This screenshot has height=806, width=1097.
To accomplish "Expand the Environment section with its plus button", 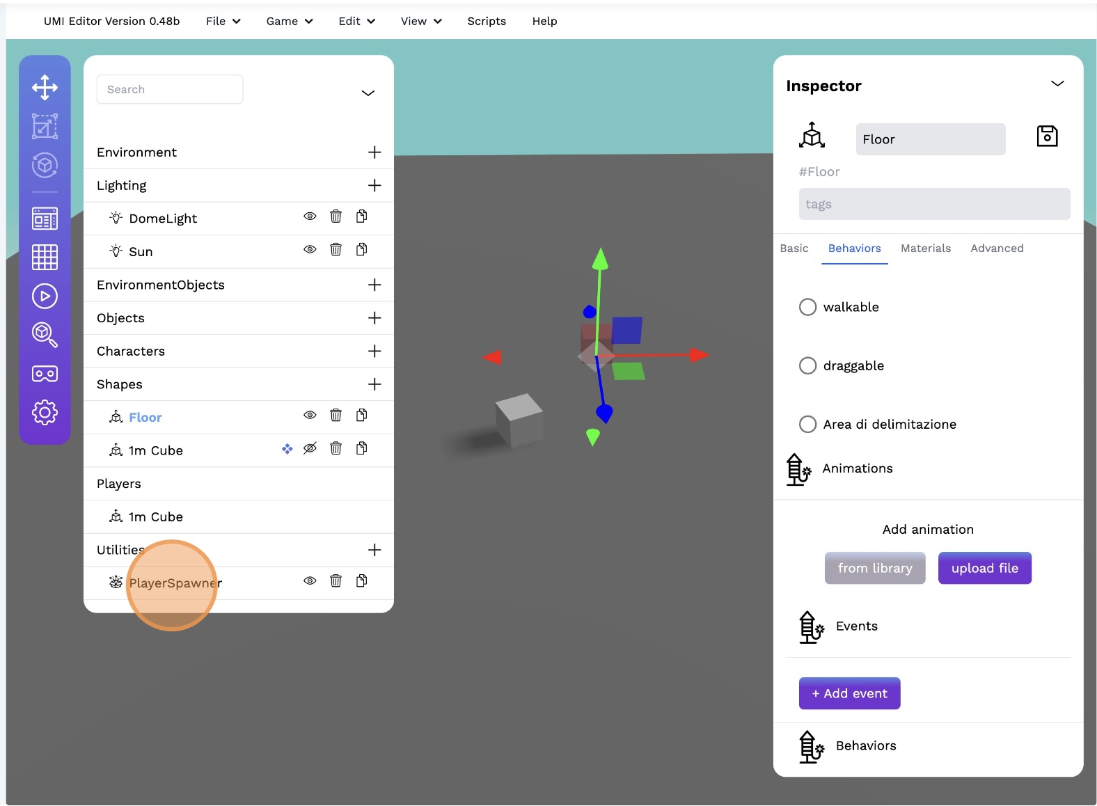I will tap(374, 152).
